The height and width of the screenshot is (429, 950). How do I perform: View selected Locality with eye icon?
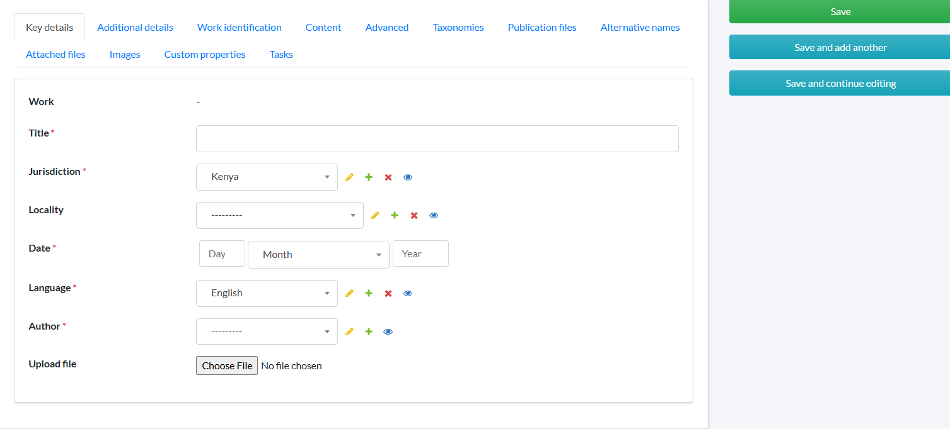tap(434, 216)
